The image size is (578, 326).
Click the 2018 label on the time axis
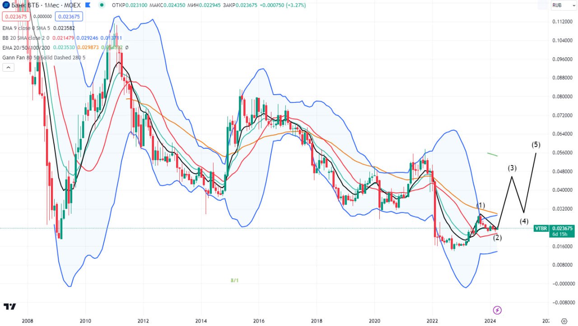click(317, 321)
